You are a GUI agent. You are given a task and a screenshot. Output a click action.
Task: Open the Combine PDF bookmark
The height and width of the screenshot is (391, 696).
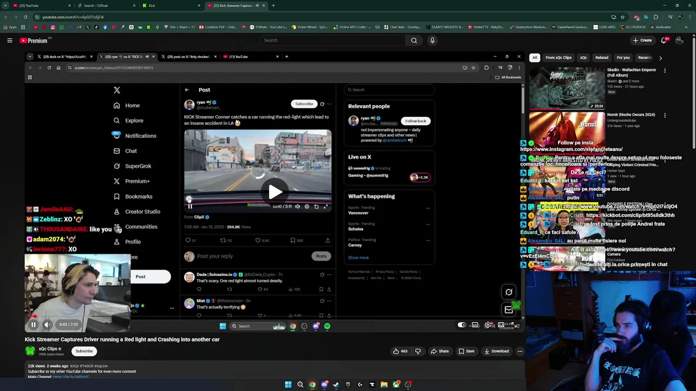point(218,27)
